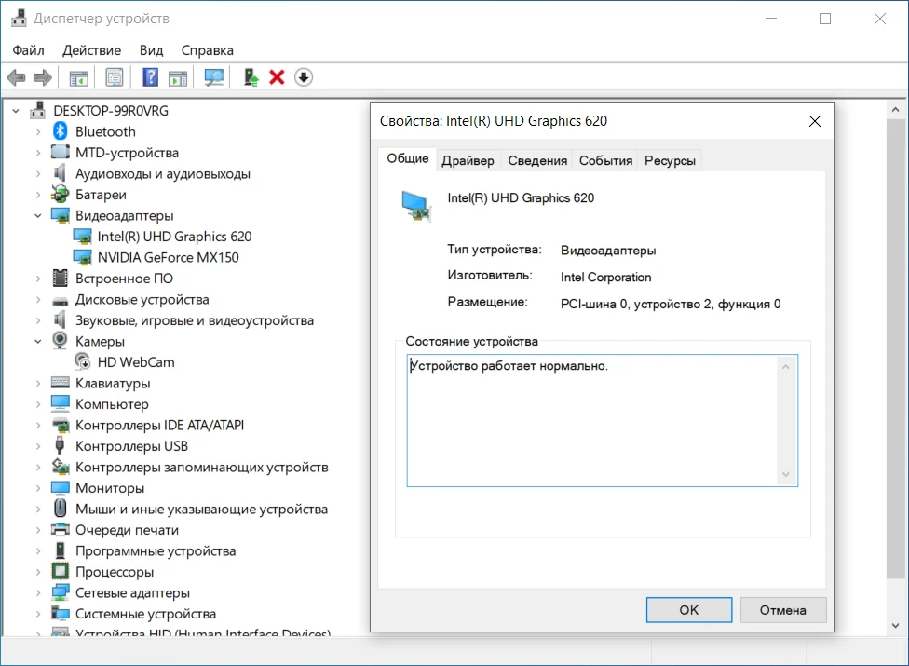Click the Bluetooth icon in the device tree
This screenshot has height=666, width=909.
[61, 131]
